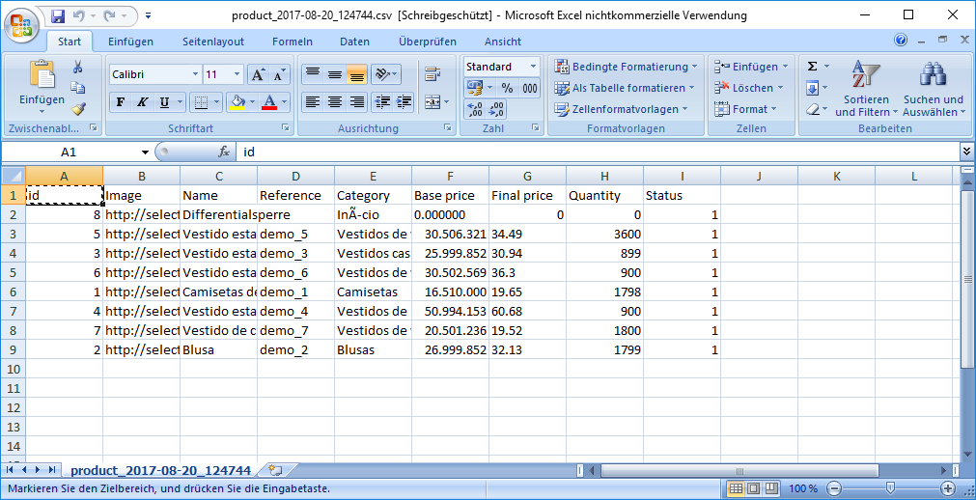Image resolution: width=976 pixels, height=500 pixels.
Task: Click Suchen und Auswählen button
Action: tap(934, 89)
